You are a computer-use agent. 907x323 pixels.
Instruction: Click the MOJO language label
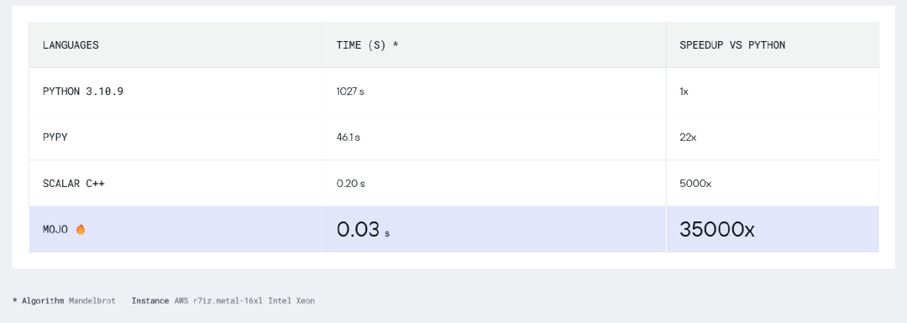coord(55,229)
